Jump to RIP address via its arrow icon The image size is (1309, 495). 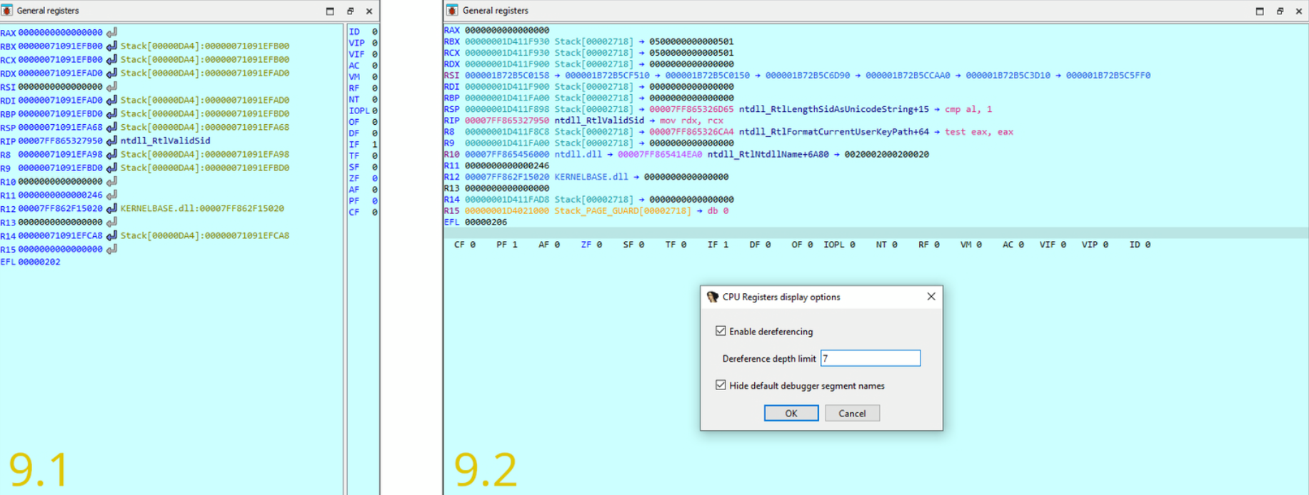coord(111,141)
